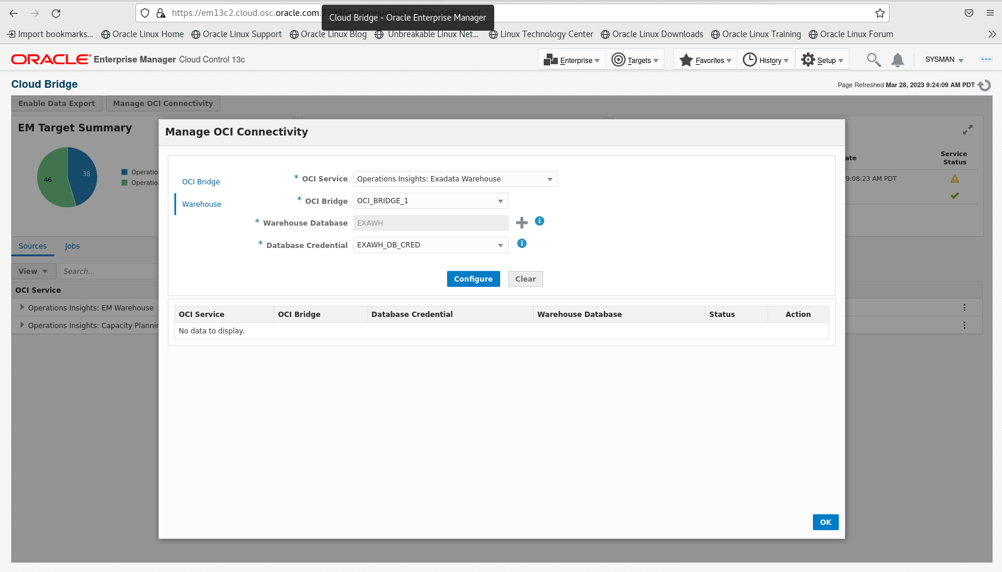Image resolution: width=1002 pixels, height=572 pixels.
Task: Open the Favorites menu
Action: click(x=705, y=59)
